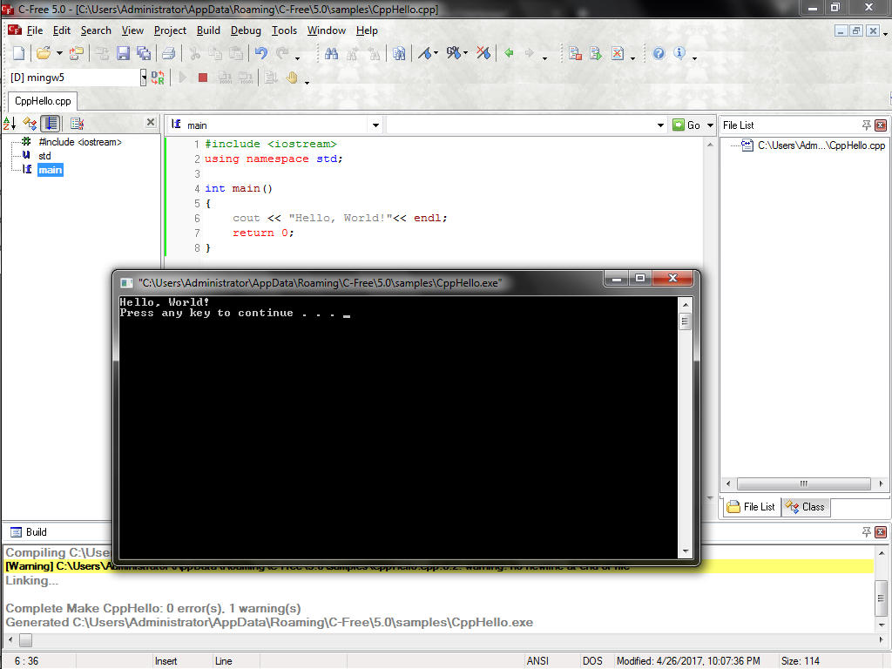Toggle the highlighted sort-by-position button in symbol panel
The image size is (892, 669).
click(51, 124)
